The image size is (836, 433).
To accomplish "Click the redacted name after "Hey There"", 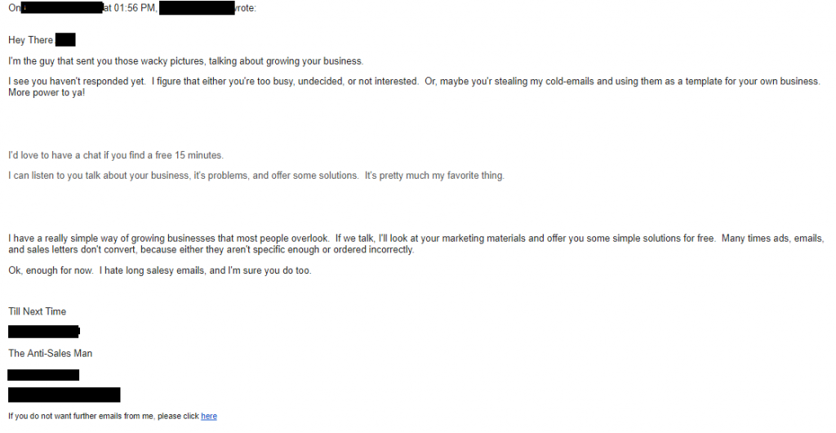I will [x=65, y=40].
